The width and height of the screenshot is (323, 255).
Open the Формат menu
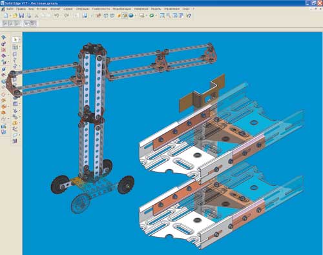[x=56, y=9]
